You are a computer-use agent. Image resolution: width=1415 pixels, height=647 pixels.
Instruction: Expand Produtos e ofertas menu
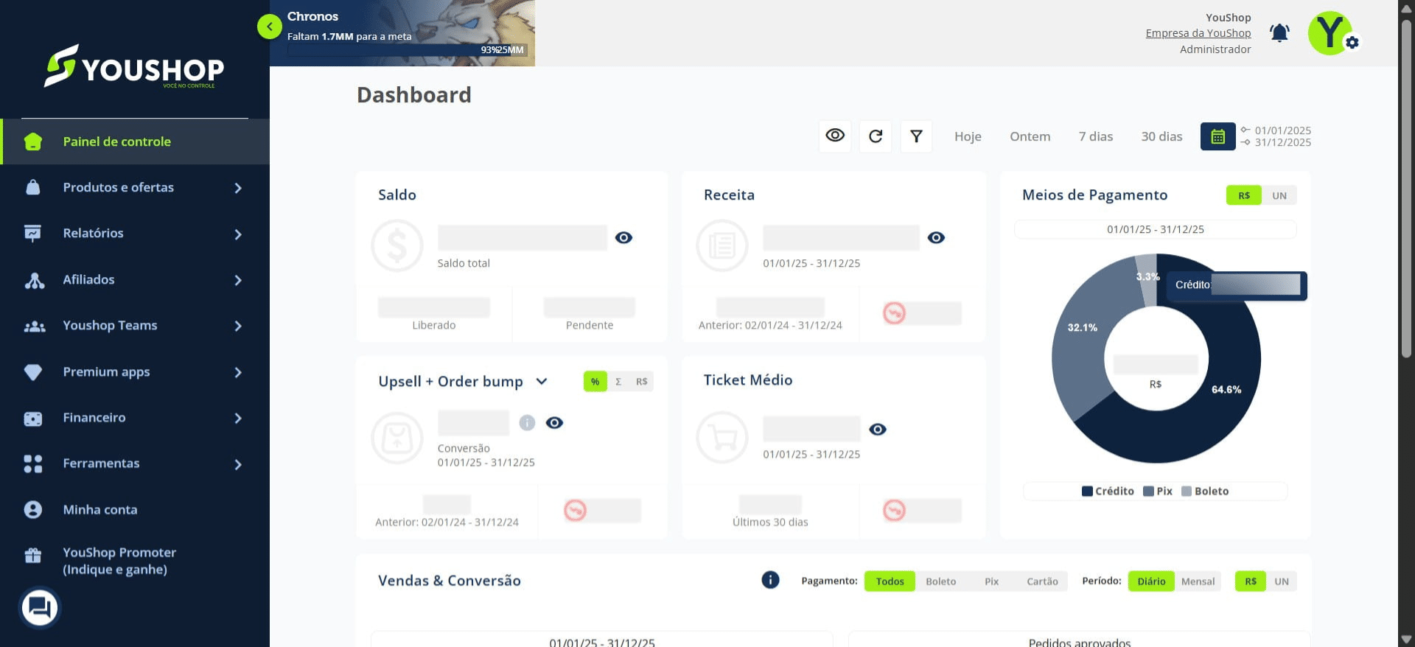(238, 188)
